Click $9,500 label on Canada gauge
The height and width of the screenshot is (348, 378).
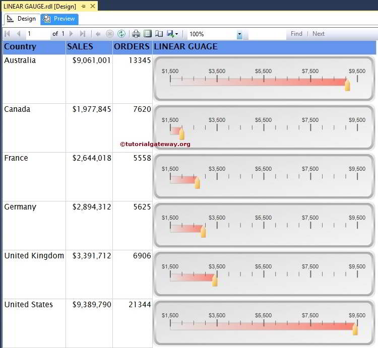coord(357,120)
